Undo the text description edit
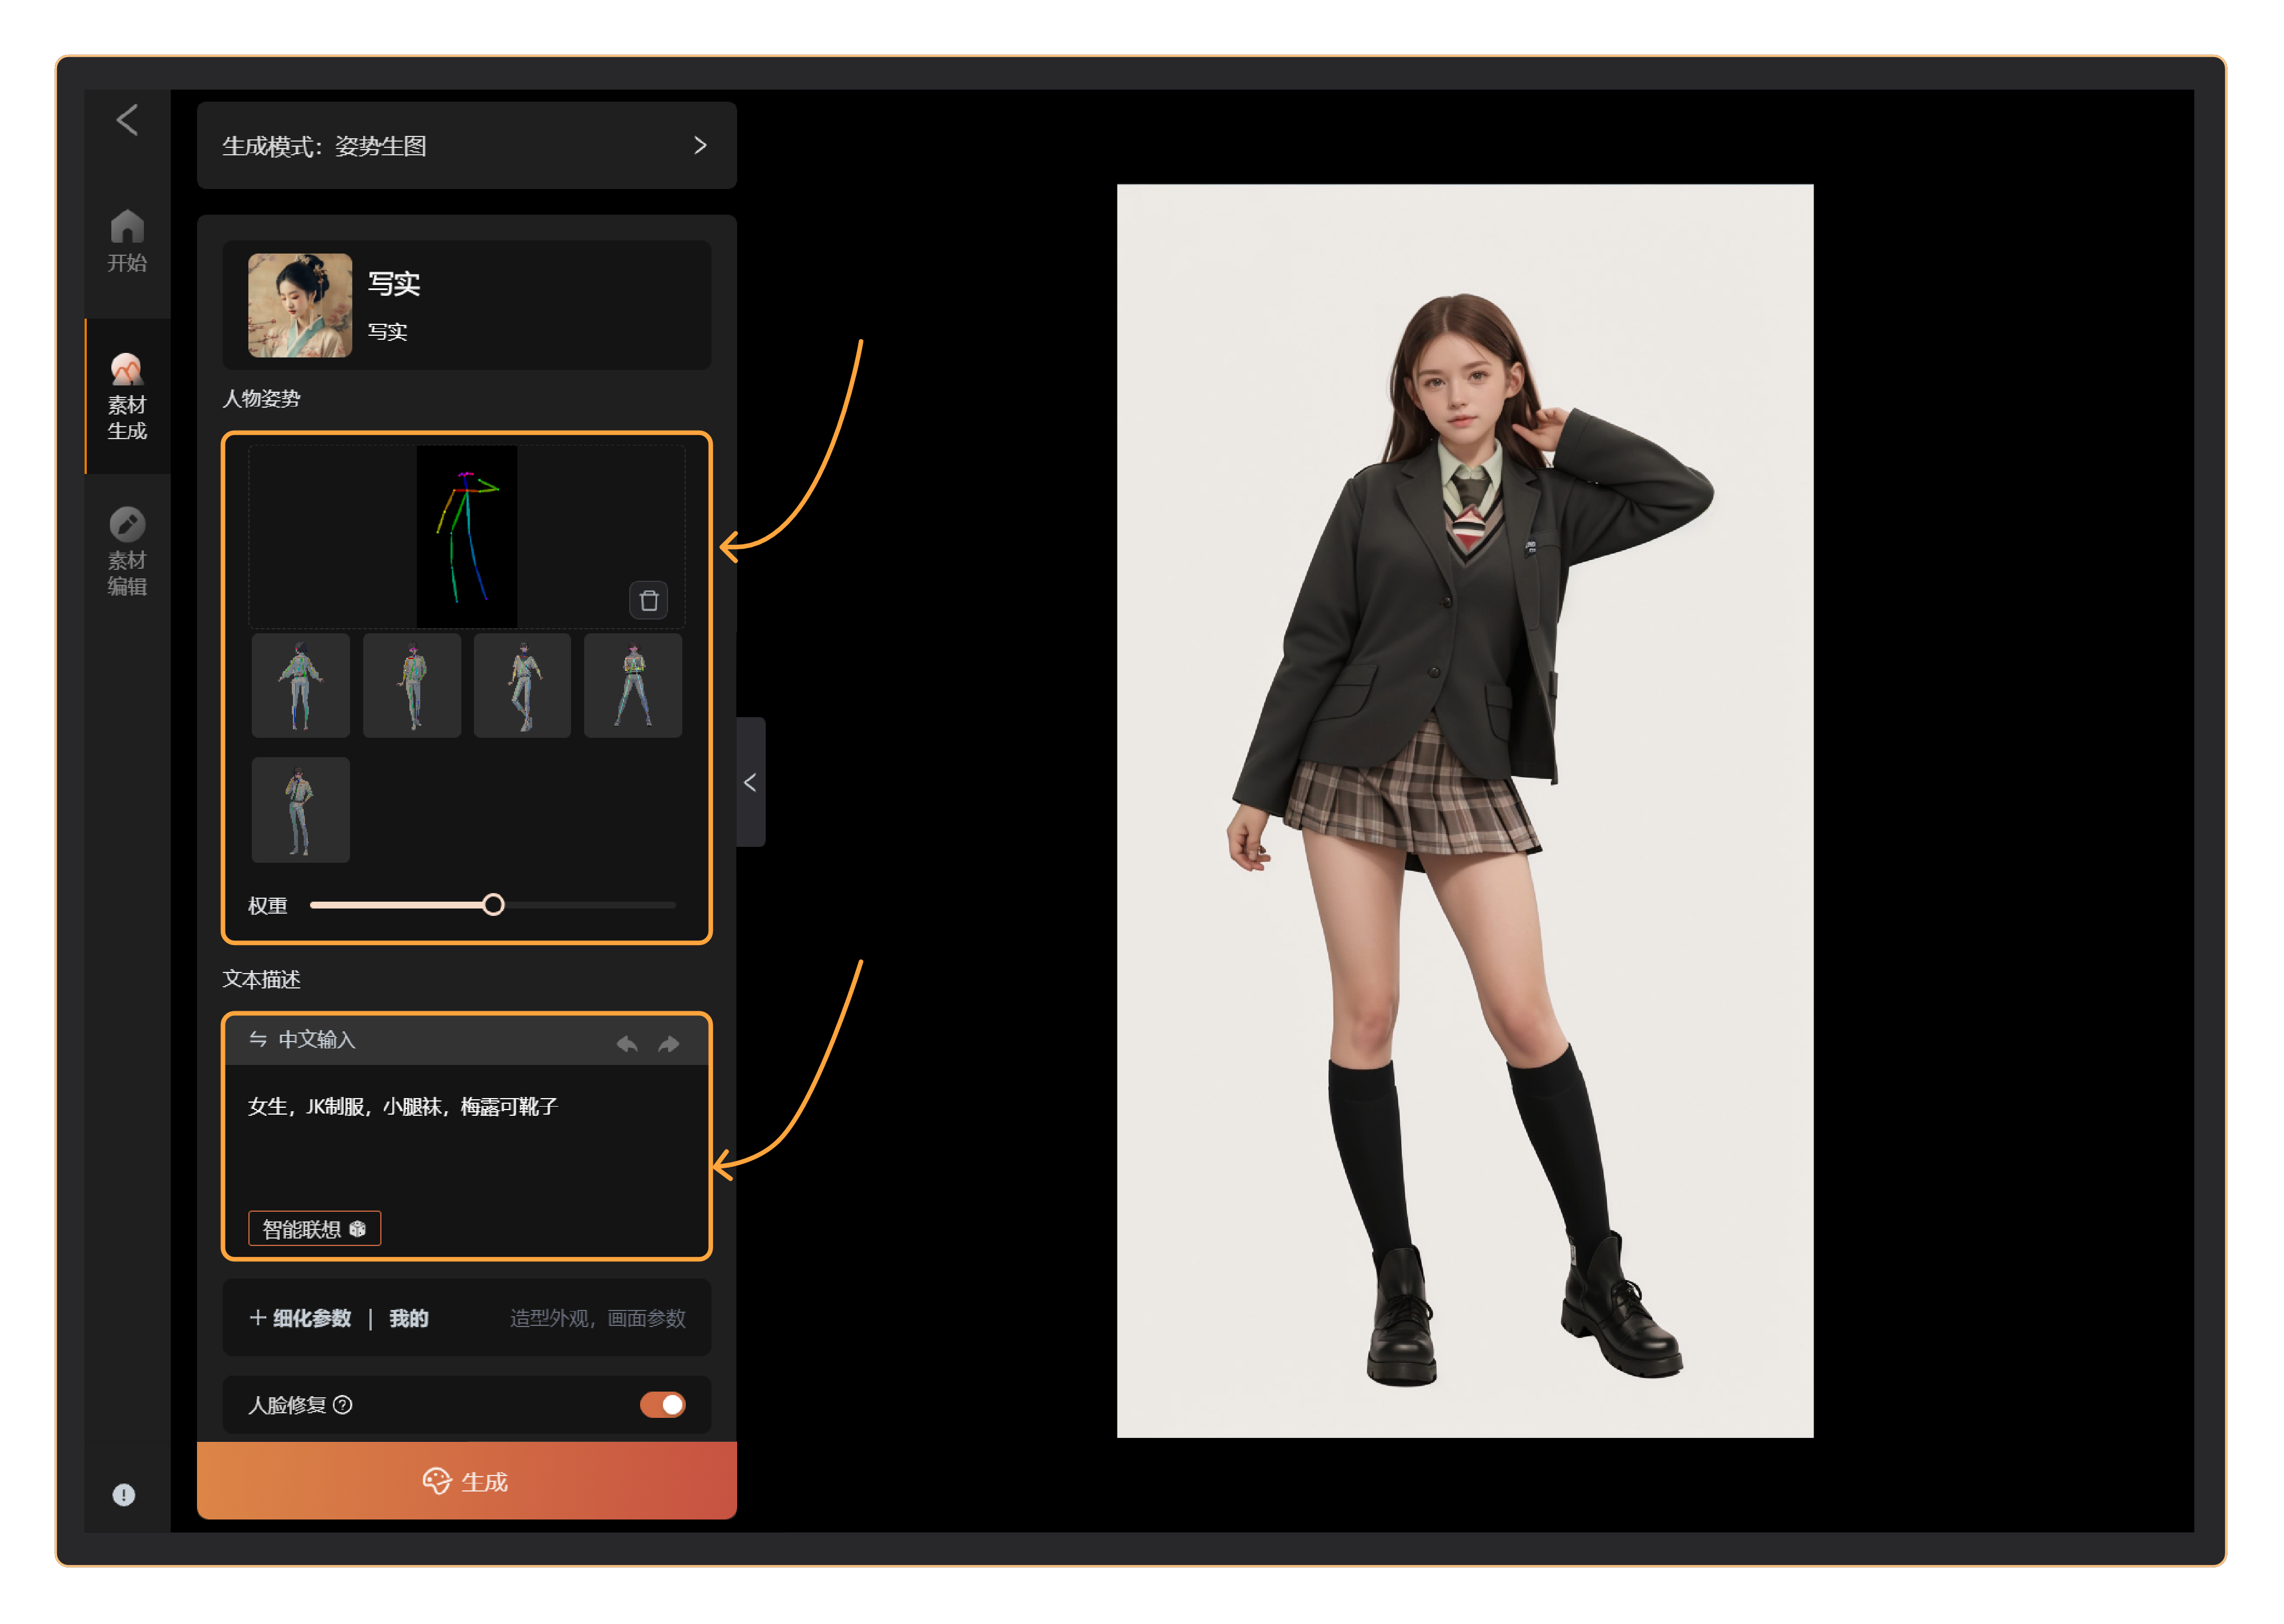2284x1624 pixels. 627,1043
